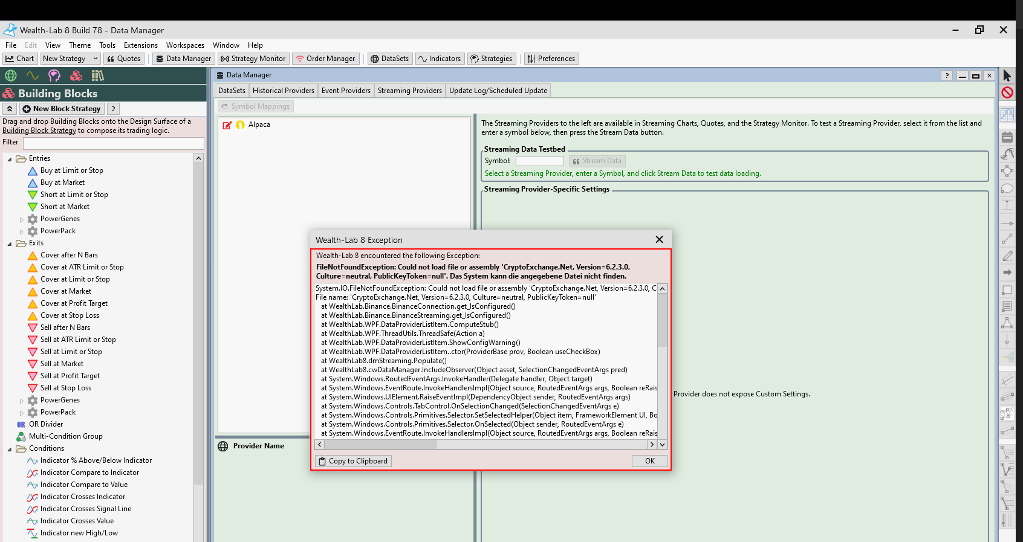Open Quotes from toolbar
The width and height of the screenshot is (1023, 542).
(x=124, y=59)
